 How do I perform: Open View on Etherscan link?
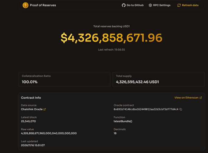(x=188, y=98)
